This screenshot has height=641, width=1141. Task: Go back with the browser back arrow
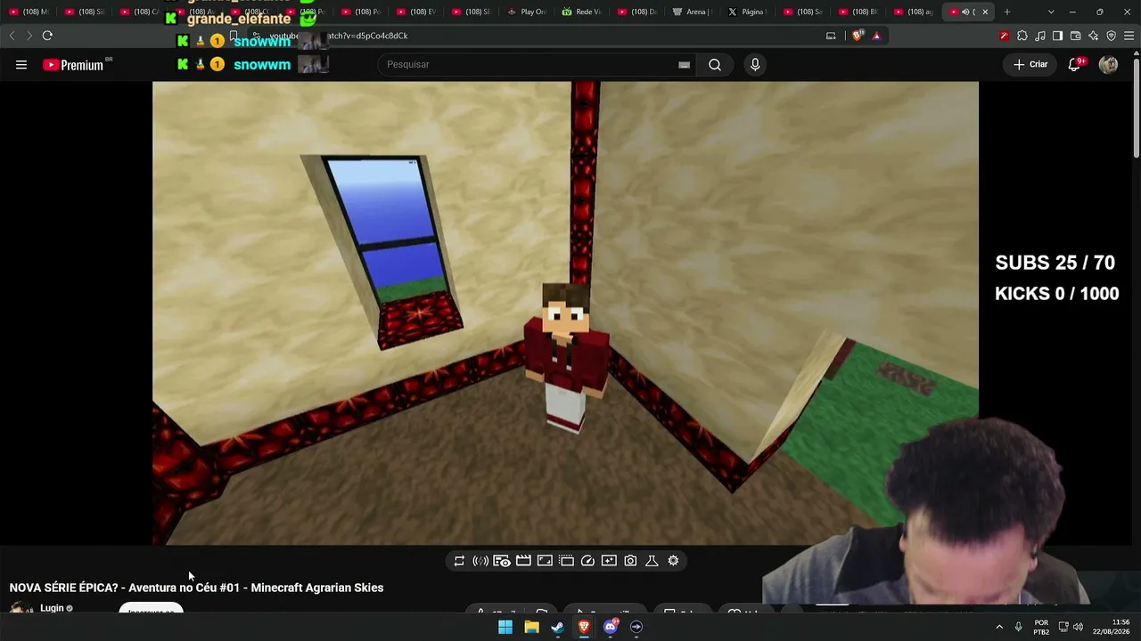(x=12, y=36)
